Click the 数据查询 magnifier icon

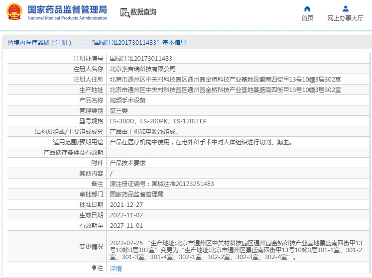coord(124,12)
